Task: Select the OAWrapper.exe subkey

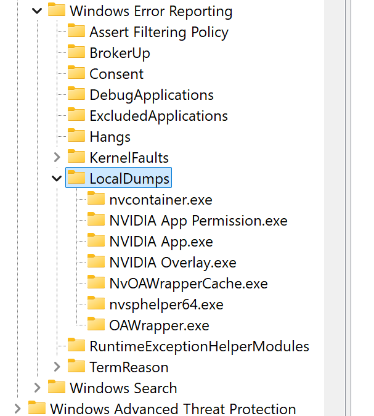Action: 159,326
